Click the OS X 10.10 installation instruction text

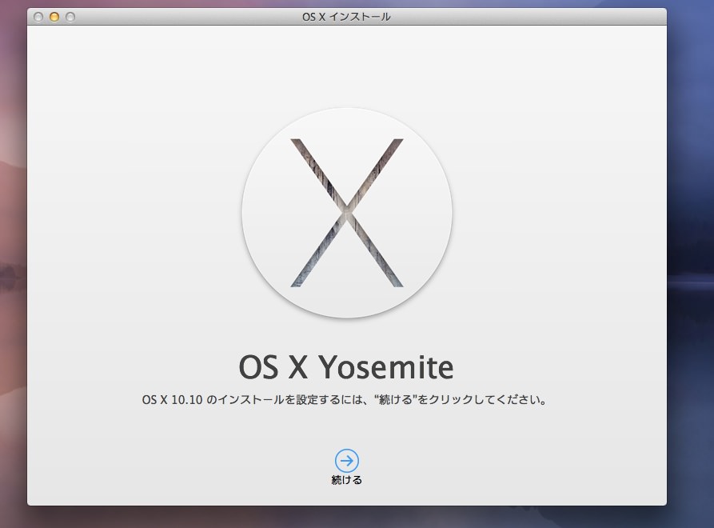tap(345, 399)
